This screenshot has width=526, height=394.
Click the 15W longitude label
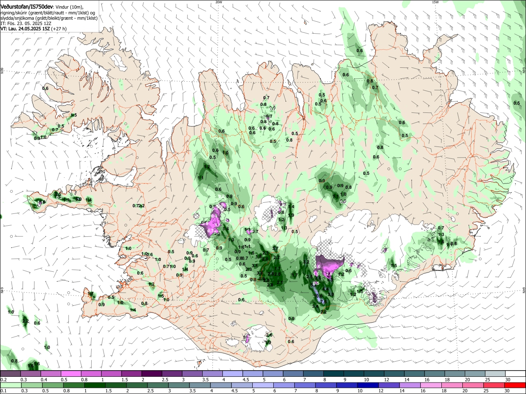click(435, 2)
